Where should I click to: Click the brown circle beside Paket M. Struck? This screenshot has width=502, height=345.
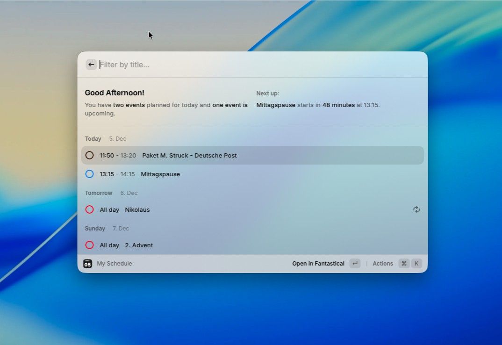tap(90, 155)
